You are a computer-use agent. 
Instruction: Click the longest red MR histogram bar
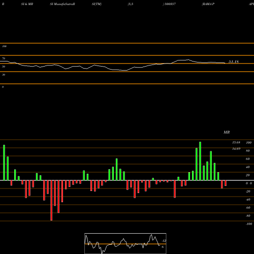point(51,200)
